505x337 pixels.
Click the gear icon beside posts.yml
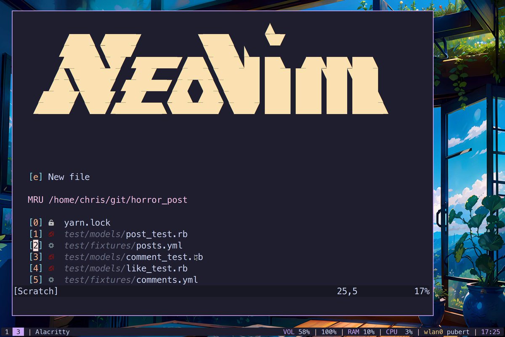click(x=51, y=246)
